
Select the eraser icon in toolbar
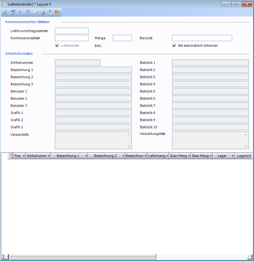(x=35, y=12)
